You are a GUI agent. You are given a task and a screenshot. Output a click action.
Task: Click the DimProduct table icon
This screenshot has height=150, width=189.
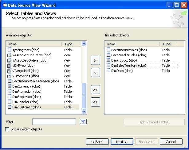pyautogui.click(x=108, y=60)
